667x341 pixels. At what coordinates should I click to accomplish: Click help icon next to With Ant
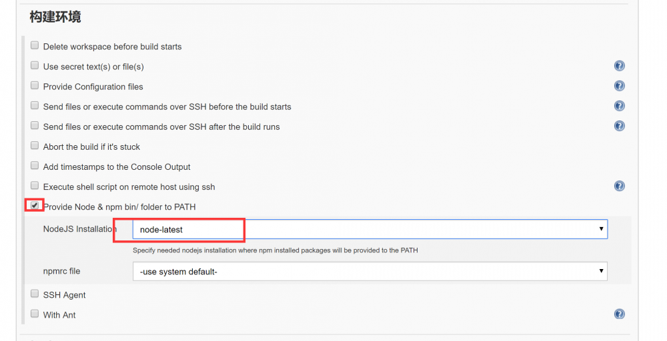[619, 314]
